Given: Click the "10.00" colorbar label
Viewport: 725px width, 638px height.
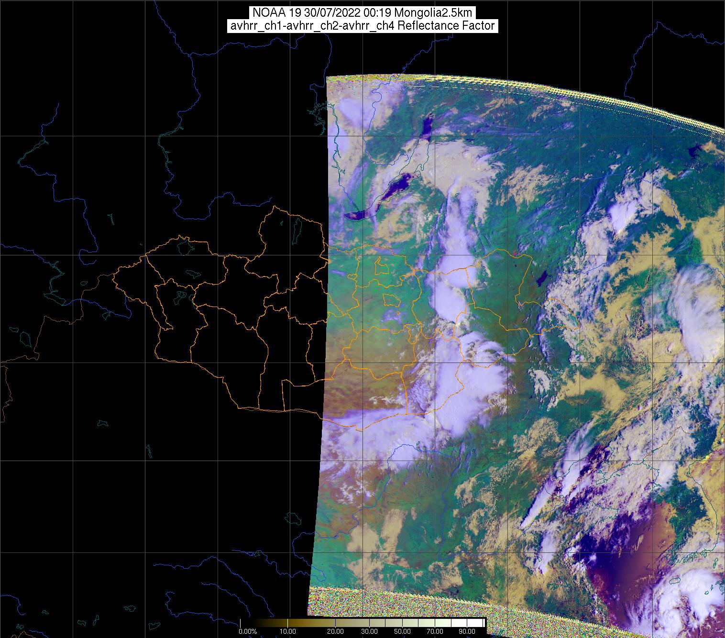Looking at the screenshot, I should (288, 632).
